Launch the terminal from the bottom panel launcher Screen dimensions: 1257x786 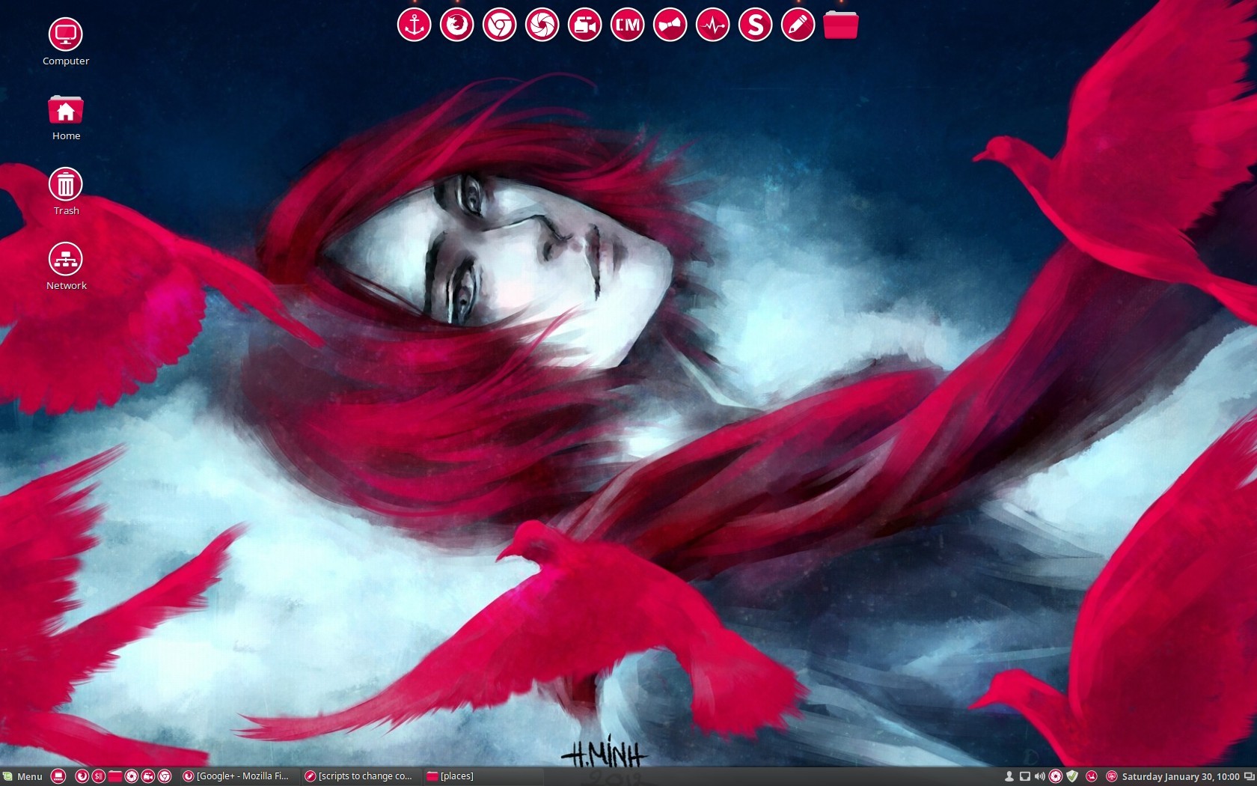(98, 776)
